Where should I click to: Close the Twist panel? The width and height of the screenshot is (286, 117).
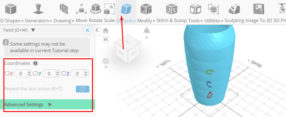[x=88, y=30]
